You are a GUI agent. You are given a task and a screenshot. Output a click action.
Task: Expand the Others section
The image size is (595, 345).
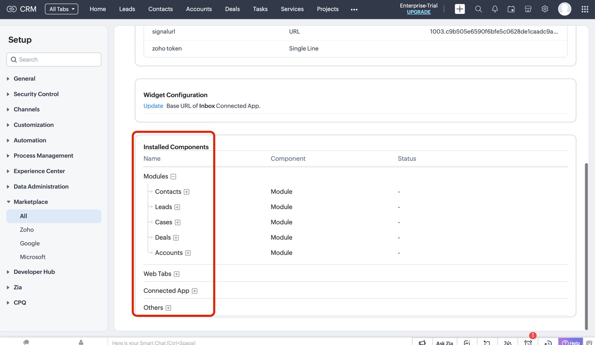click(168, 308)
